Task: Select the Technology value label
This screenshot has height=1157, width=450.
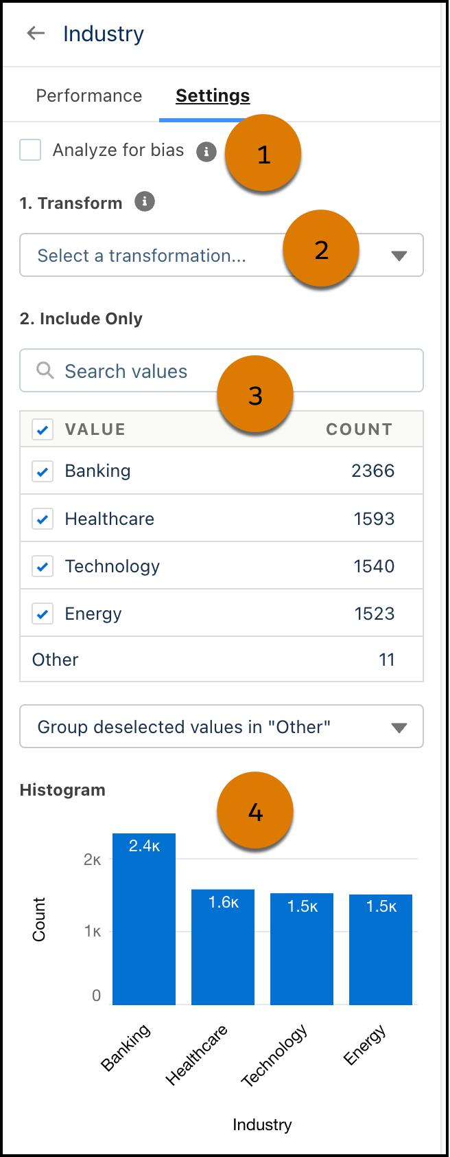Action: click(x=112, y=565)
